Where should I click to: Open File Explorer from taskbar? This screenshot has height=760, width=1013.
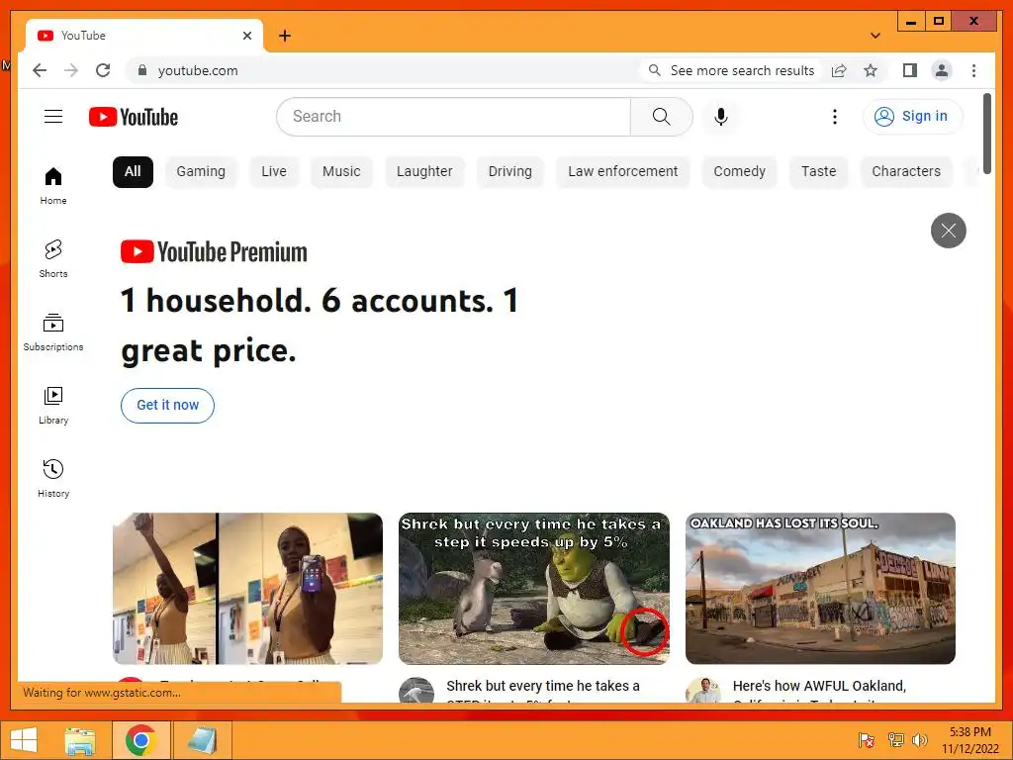tap(80, 740)
